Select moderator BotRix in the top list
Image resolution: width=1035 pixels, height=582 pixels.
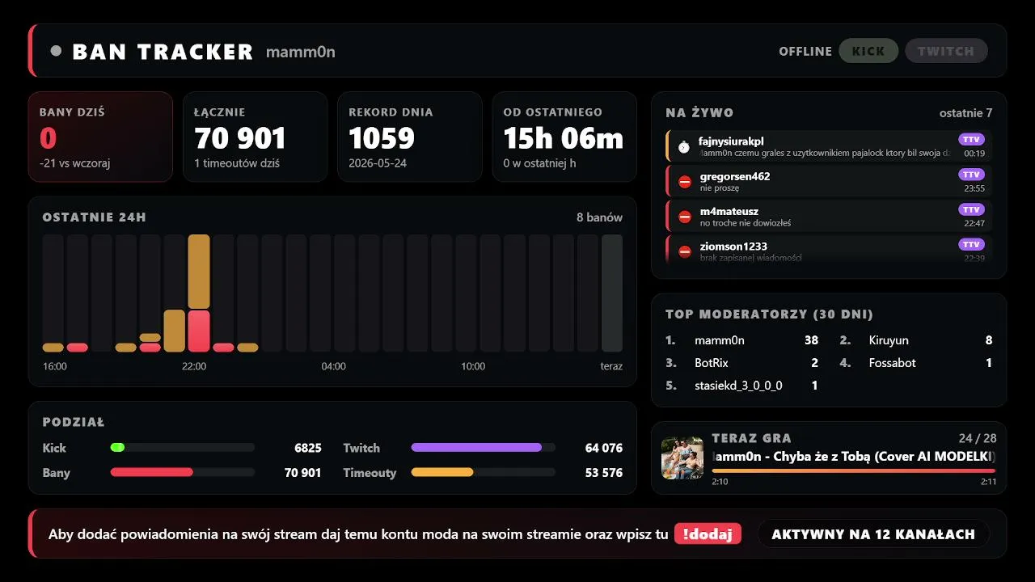pyautogui.click(x=712, y=363)
